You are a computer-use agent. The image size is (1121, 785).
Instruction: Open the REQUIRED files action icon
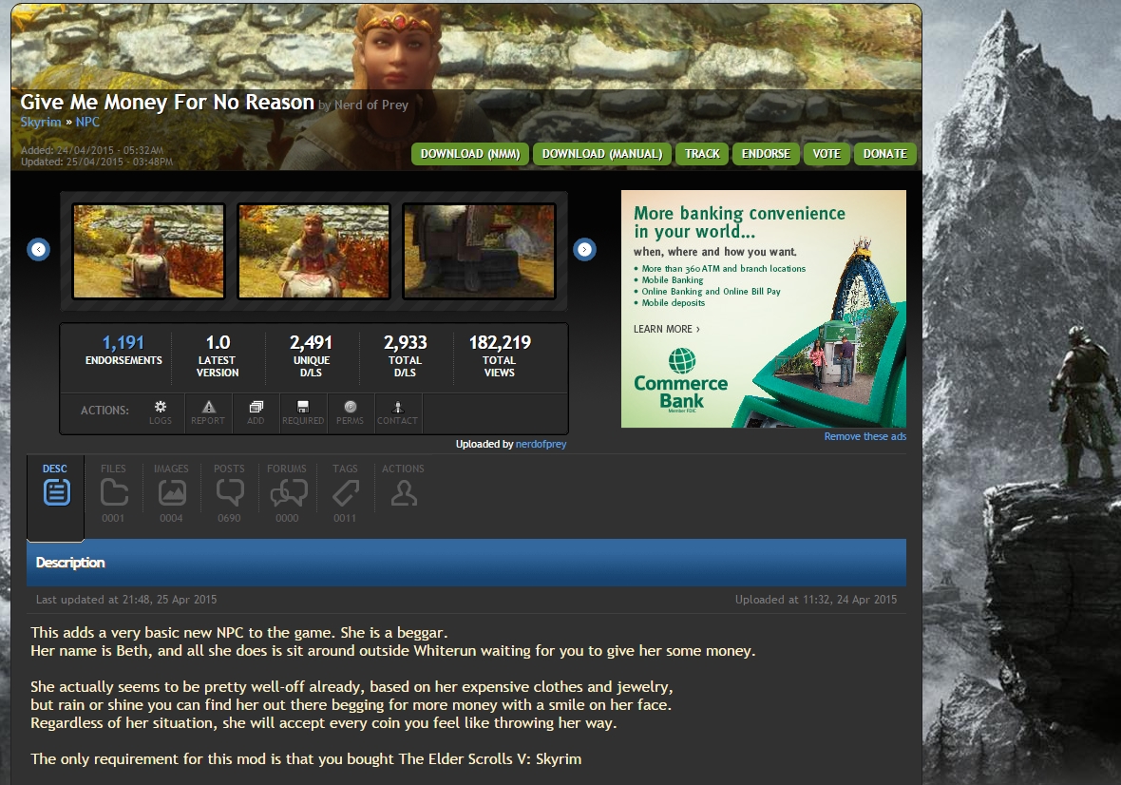(303, 412)
